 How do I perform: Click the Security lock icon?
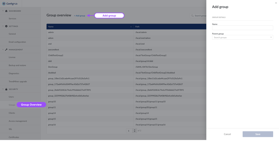[6, 89]
